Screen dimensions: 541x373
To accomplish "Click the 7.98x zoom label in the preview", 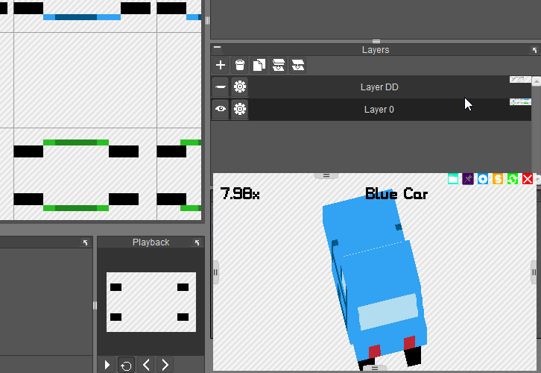I will [240, 194].
